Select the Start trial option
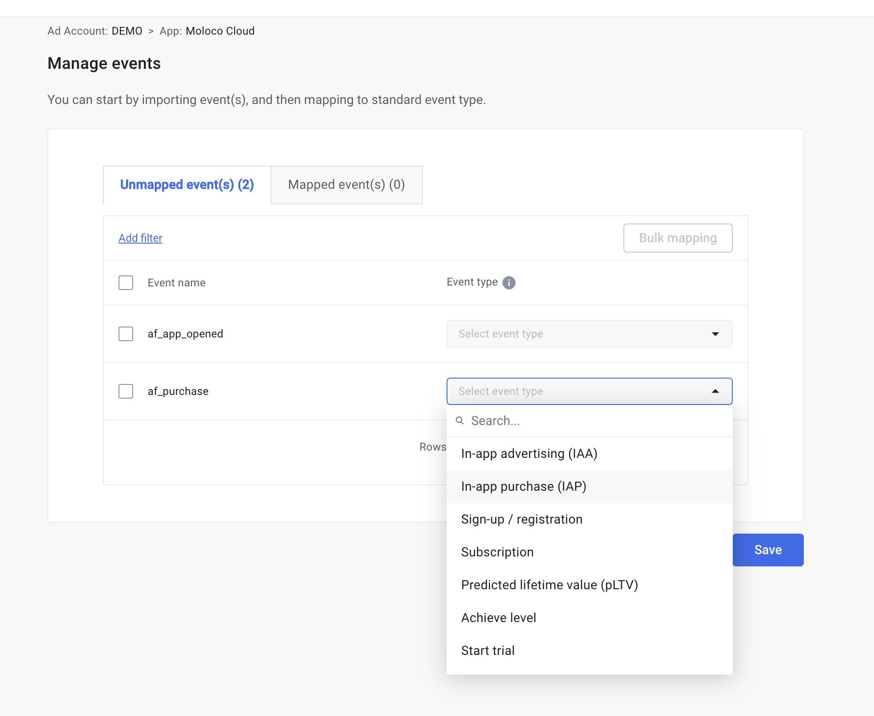874x716 pixels. (x=488, y=651)
